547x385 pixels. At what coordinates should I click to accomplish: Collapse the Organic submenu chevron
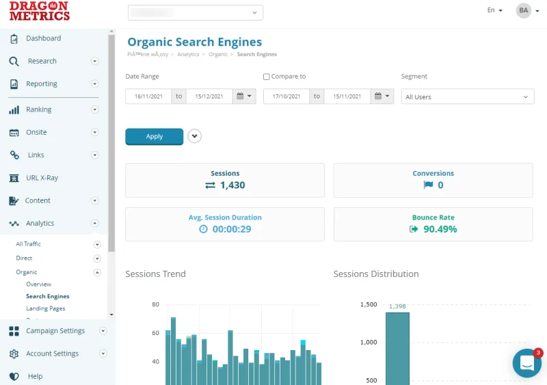point(97,273)
